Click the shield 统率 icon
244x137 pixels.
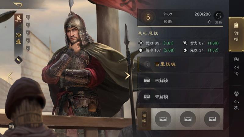pos(141,50)
